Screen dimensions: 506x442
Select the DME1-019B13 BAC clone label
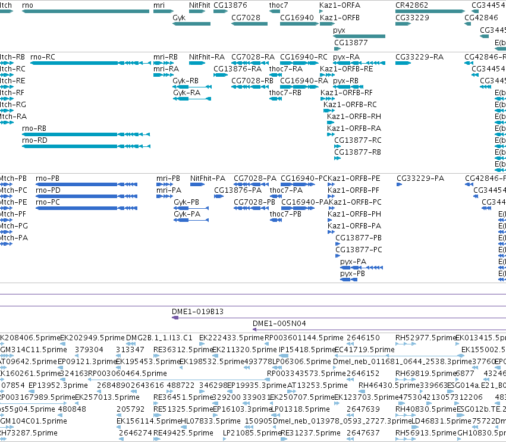pos(197,312)
